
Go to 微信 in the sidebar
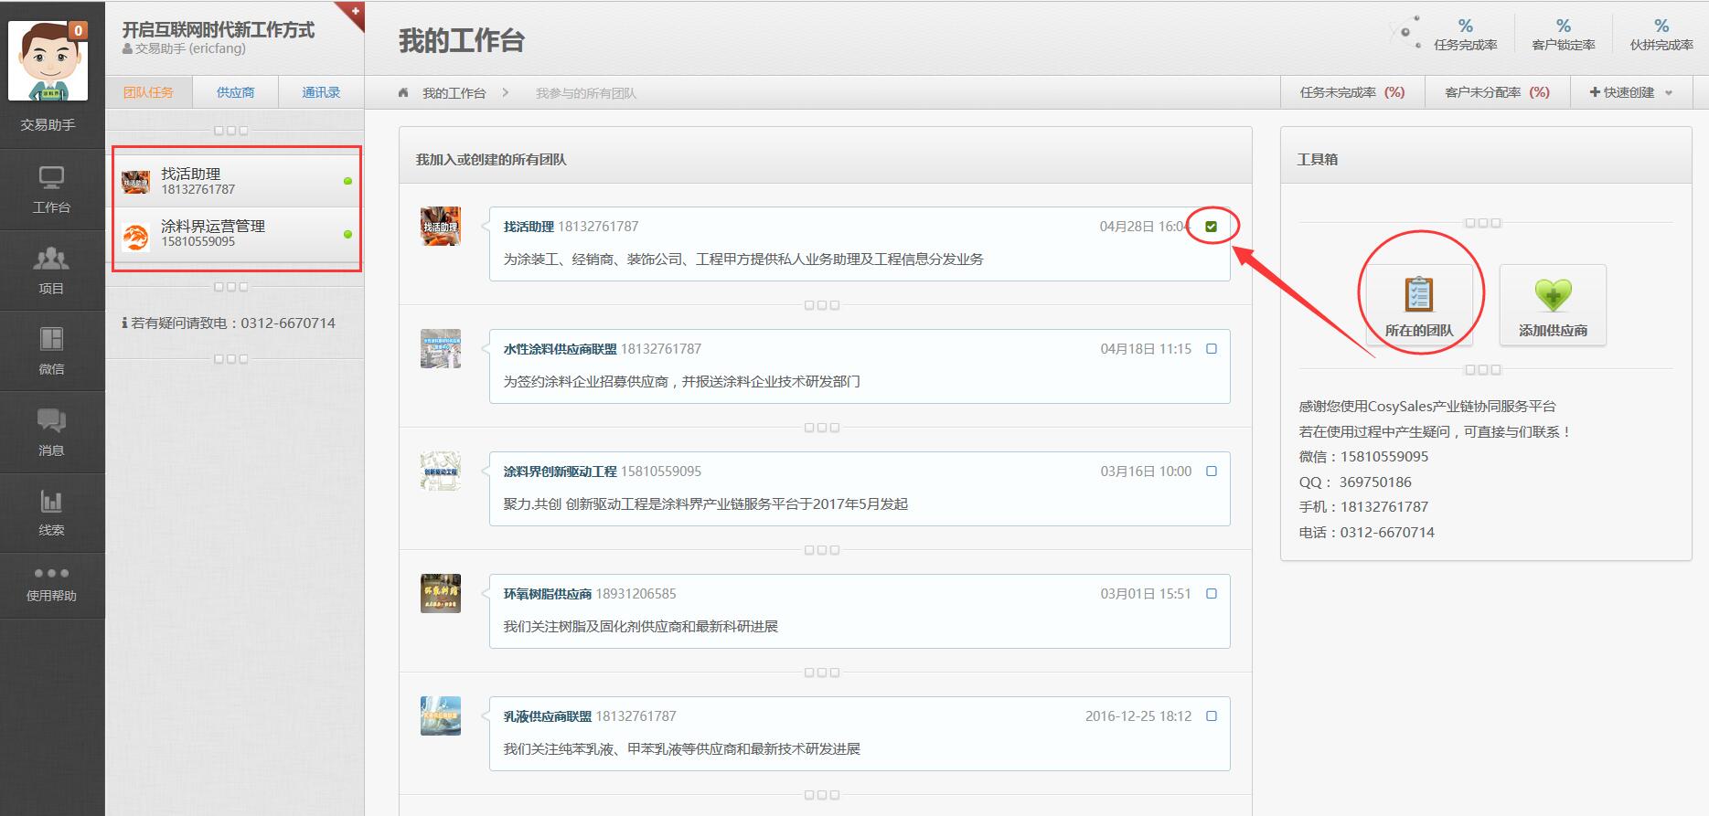51,351
